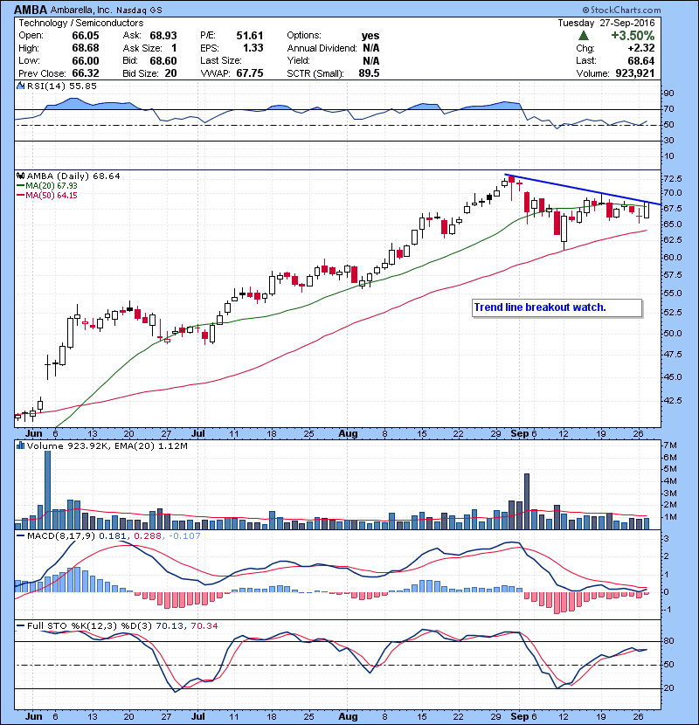The height and width of the screenshot is (725, 699).
Task: Click the 7M volume axis label
Action: click(x=671, y=445)
